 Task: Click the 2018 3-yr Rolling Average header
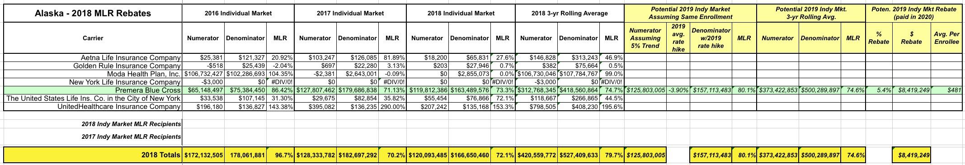pos(570,14)
